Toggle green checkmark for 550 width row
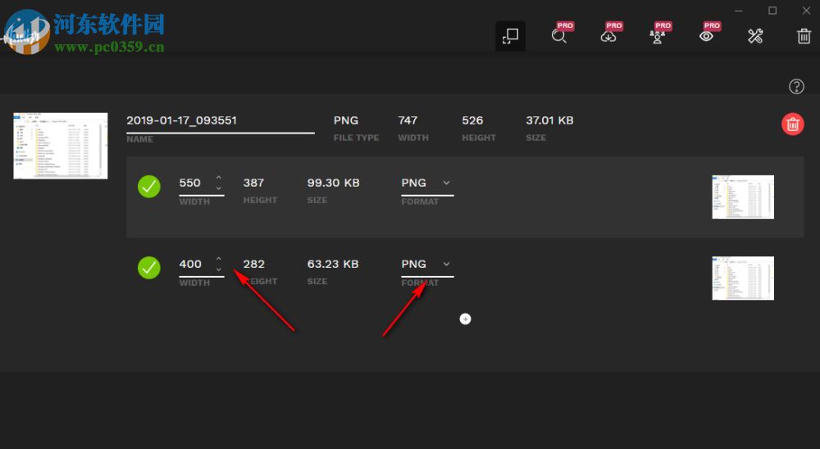 [149, 186]
